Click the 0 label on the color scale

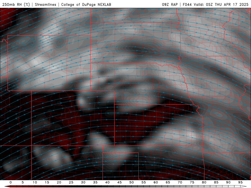[11, 182]
